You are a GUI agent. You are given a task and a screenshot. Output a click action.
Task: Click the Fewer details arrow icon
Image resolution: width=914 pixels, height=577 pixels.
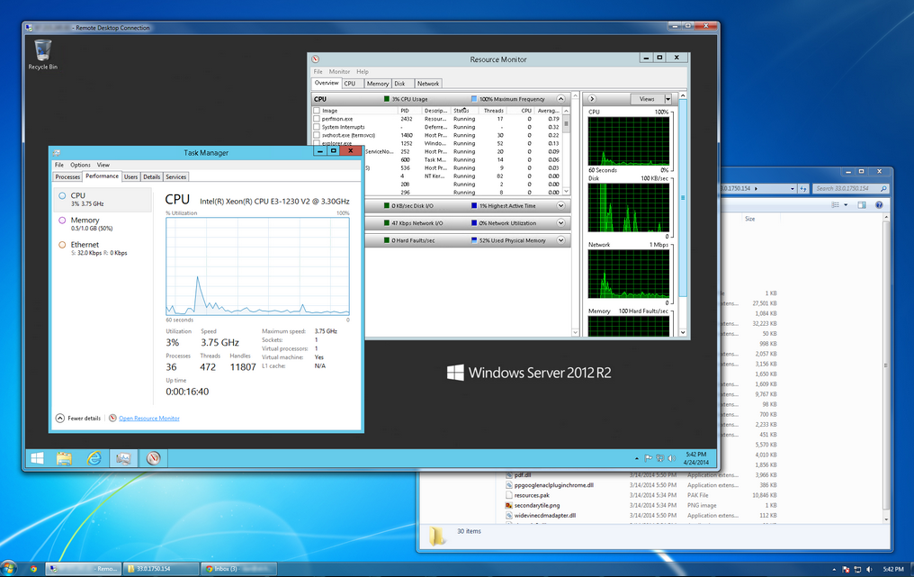tap(60, 418)
